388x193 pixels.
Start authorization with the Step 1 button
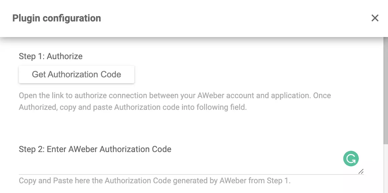76,74
